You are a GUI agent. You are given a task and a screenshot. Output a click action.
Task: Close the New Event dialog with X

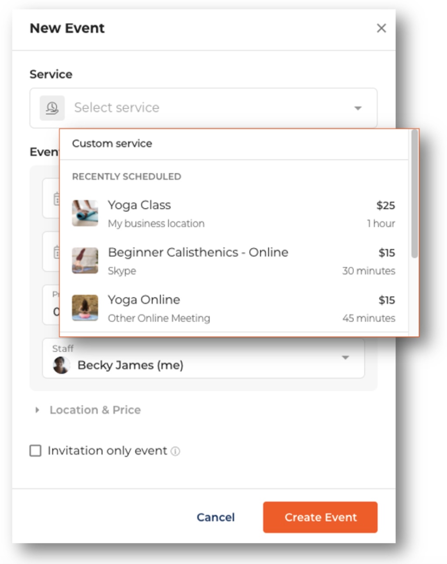tap(381, 28)
